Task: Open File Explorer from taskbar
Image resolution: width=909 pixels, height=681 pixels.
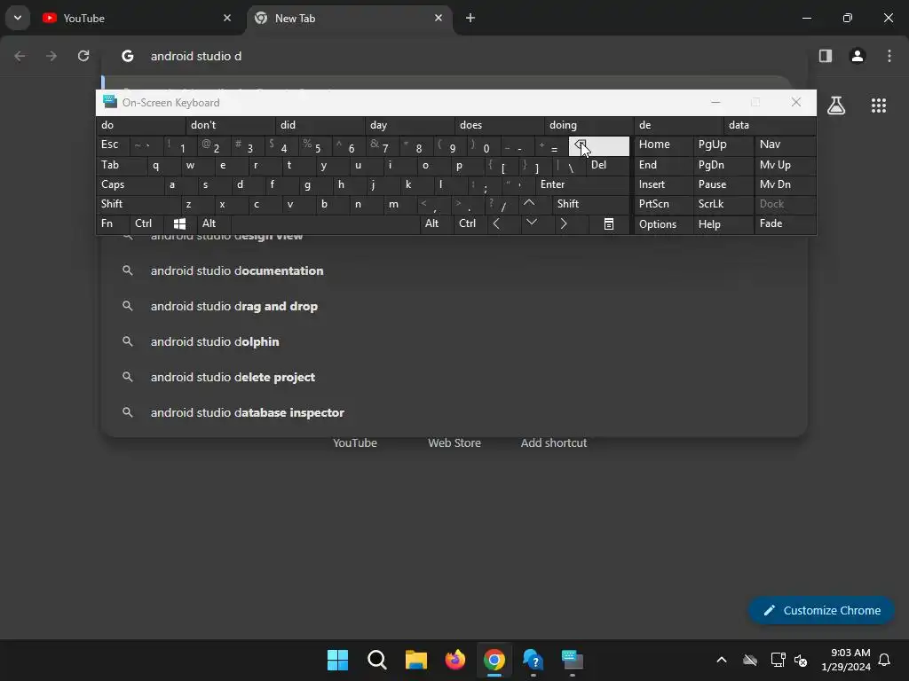Action: pyautogui.click(x=415, y=660)
